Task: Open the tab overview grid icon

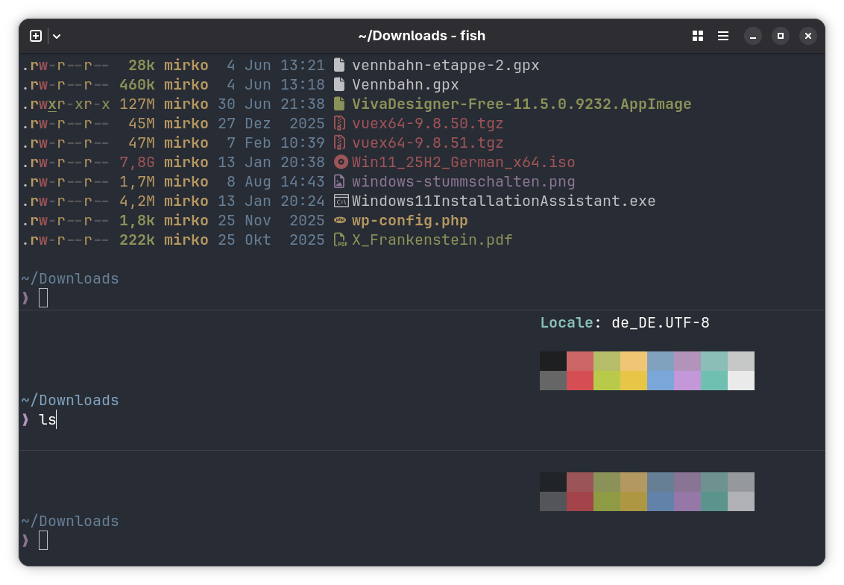Action: (698, 36)
